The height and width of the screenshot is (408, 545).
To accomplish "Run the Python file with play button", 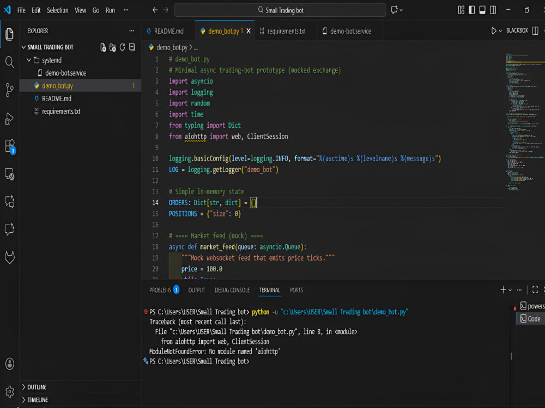I will [x=494, y=31].
